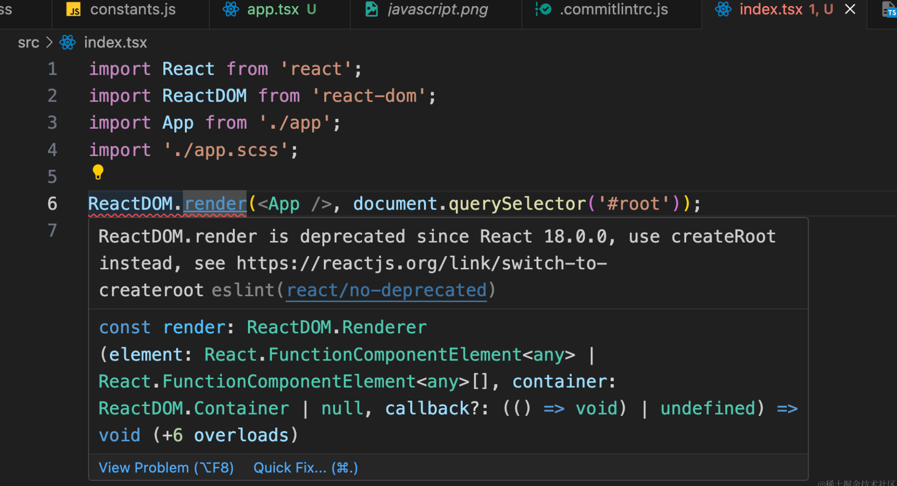Click View Problem in the hover popup

click(166, 468)
